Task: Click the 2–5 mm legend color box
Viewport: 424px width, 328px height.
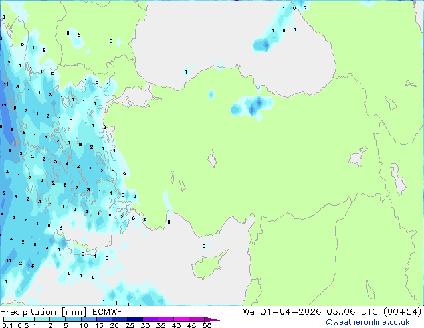Action: pyautogui.click(x=58, y=319)
